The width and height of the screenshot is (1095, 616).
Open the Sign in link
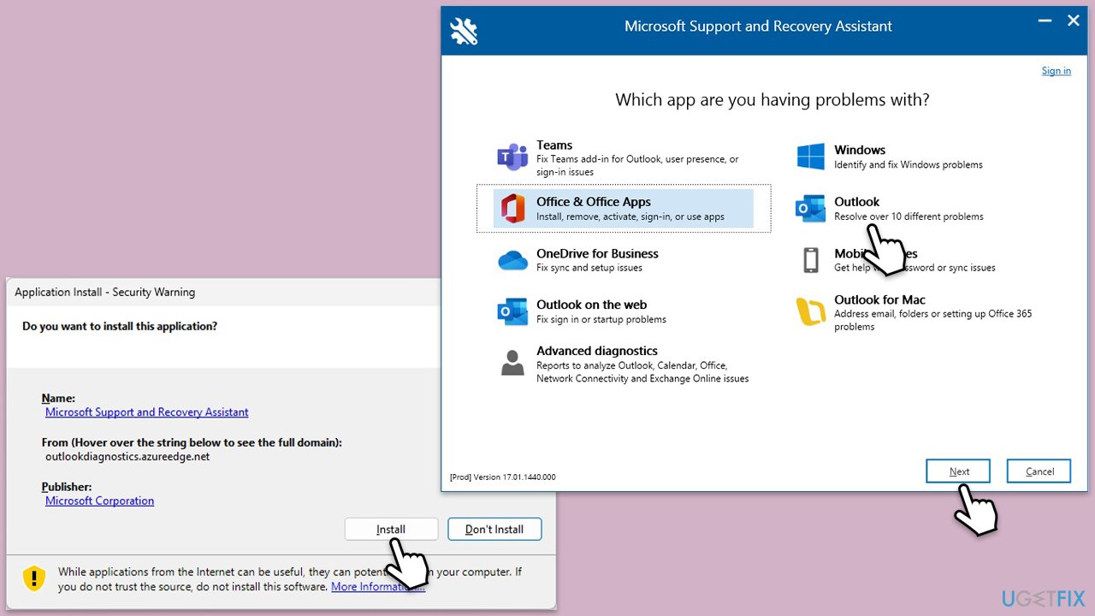pyautogui.click(x=1056, y=71)
